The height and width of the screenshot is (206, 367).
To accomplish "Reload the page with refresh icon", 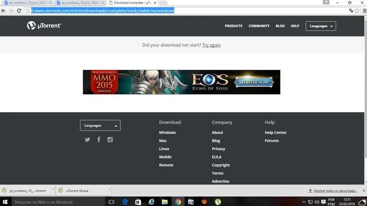I will tap(19, 11).
